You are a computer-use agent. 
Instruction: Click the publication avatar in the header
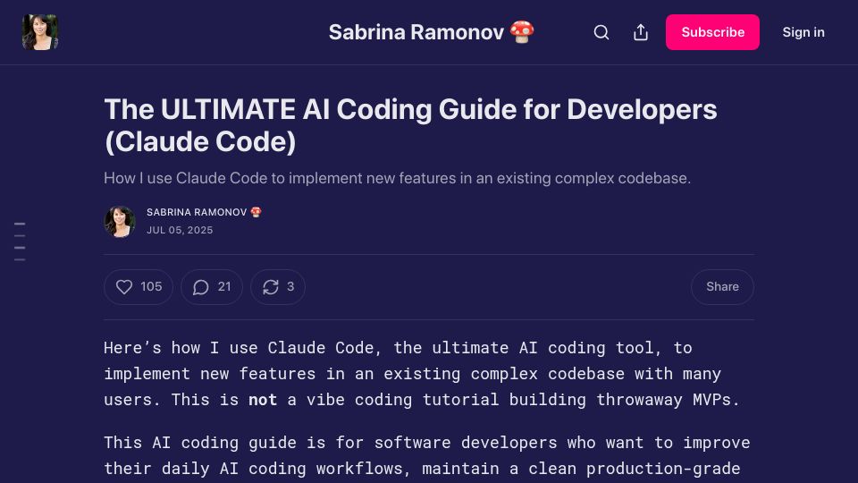(x=40, y=32)
